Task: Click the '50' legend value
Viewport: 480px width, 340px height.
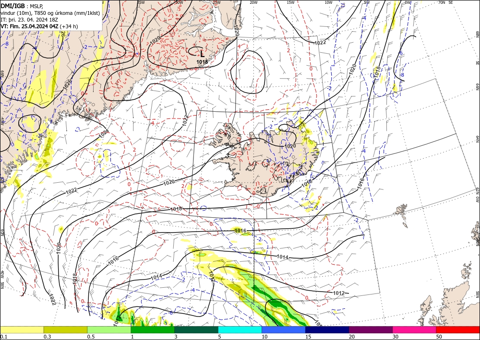Action: coord(439,336)
